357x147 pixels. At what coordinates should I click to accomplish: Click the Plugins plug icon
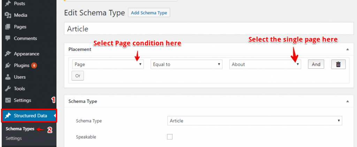coord(8,65)
